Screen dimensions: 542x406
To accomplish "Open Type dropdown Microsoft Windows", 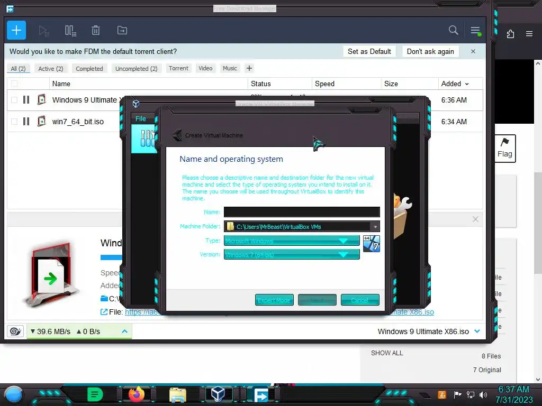I will click(292, 241).
